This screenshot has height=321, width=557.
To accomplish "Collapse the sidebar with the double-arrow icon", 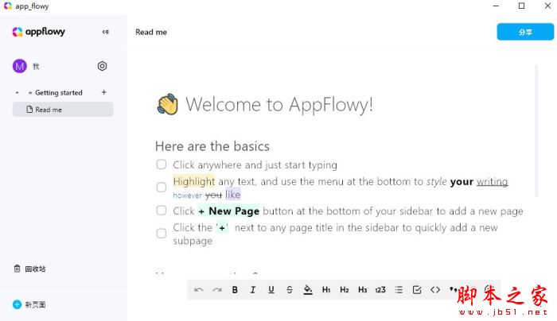I will click(x=106, y=32).
